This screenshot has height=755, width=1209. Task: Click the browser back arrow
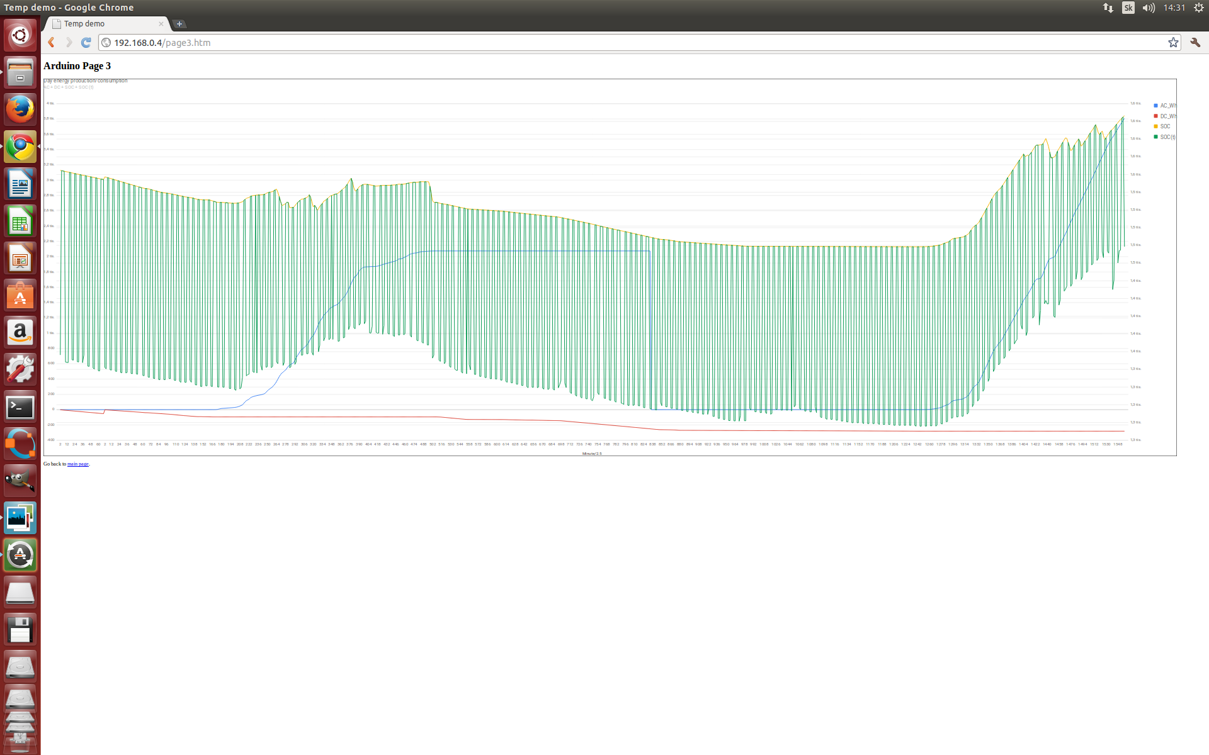[52, 43]
